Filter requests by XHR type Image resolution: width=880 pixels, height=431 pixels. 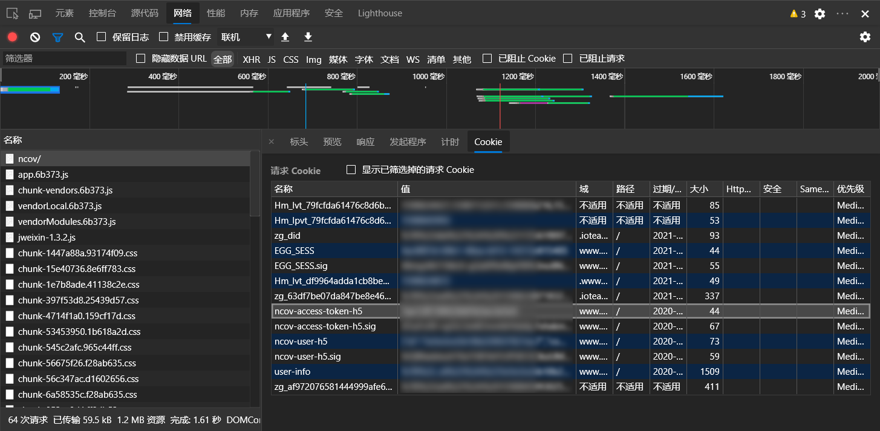pos(251,59)
